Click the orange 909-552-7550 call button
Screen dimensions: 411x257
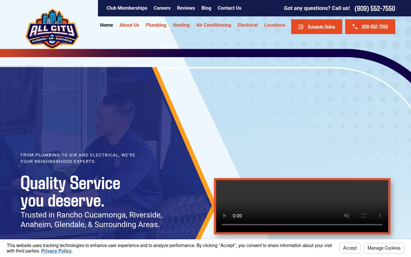tap(370, 27)
